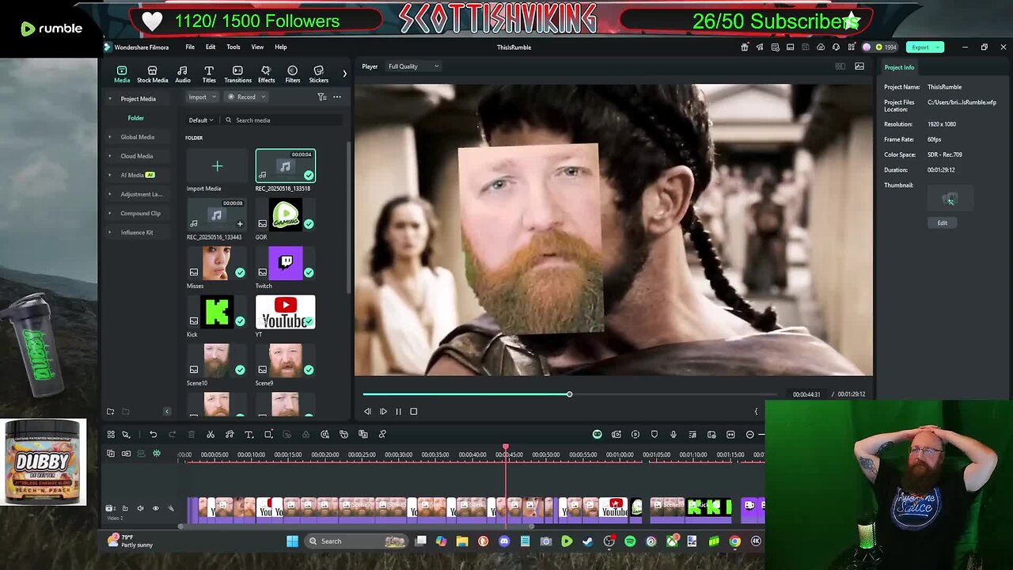1013x570 pixels.
Task: Open the Filters tab
Action: [292, 74]
